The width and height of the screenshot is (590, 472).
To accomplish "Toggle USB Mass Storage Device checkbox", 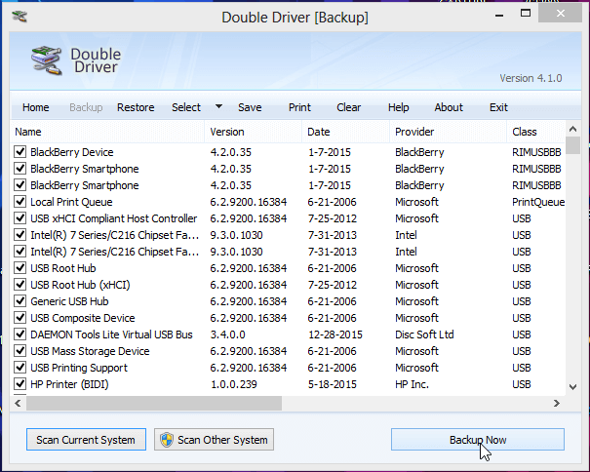I will point(20,350).
